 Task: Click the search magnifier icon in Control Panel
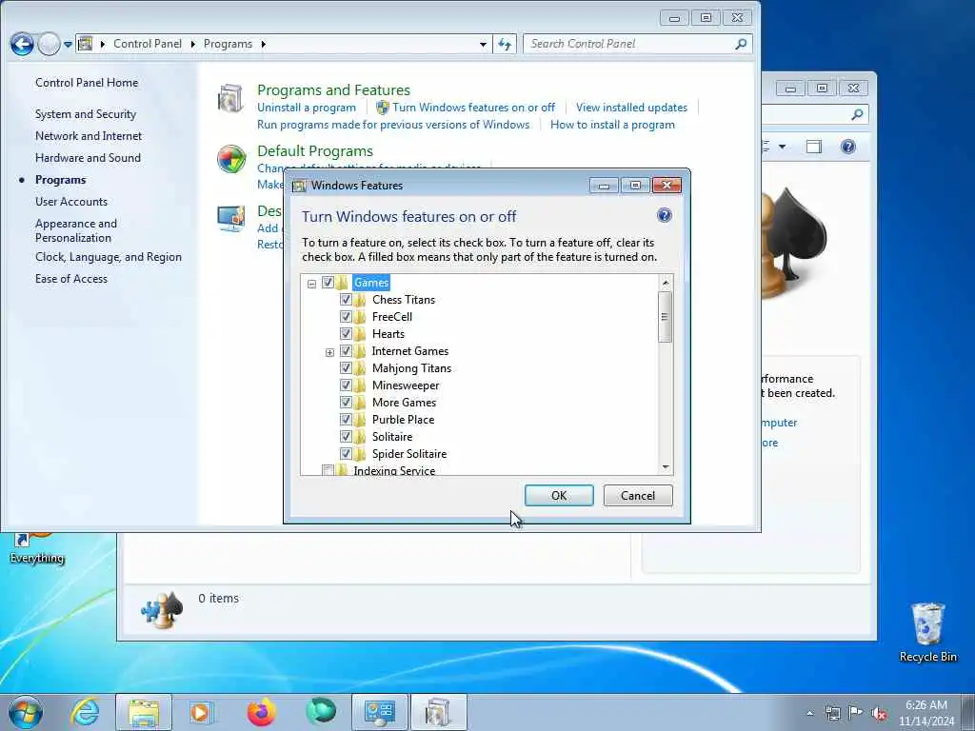tap(741, 44)
